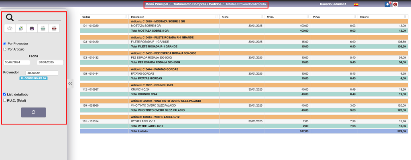Click the Total Listado summary row label

139,131
